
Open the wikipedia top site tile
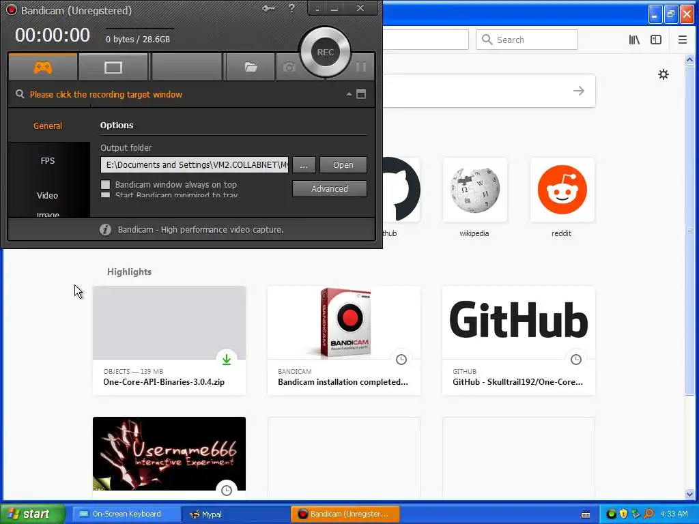click(475, 190)
